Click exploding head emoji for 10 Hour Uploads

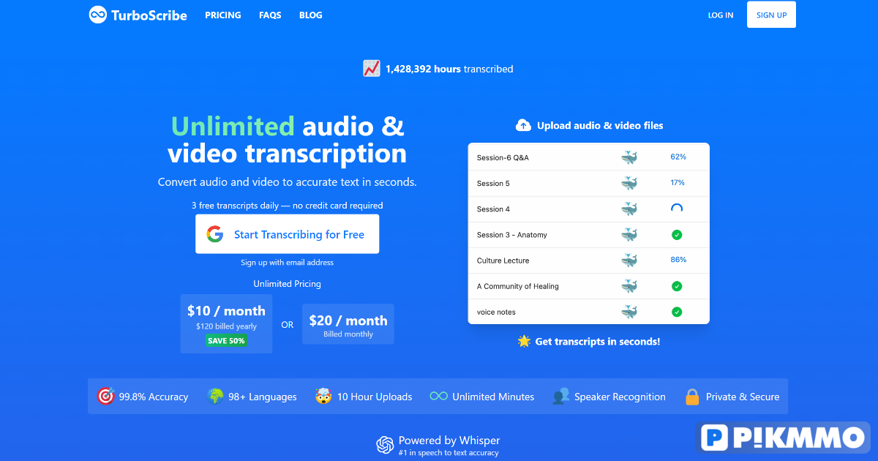tap(324, 396)
